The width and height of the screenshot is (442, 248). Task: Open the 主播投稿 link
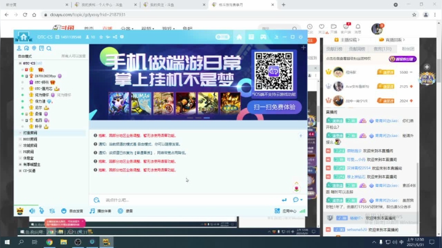pyautogui.click(x=346, y=40)
